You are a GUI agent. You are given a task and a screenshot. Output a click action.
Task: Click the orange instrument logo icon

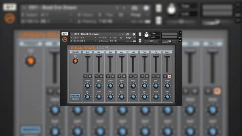(65, 39)
